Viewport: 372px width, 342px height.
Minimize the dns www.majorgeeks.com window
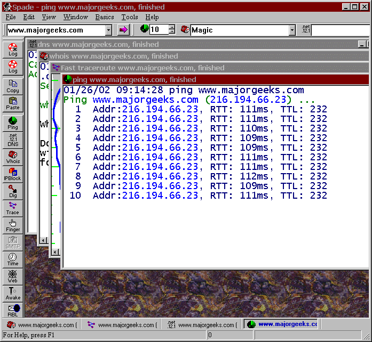[362, 44]
